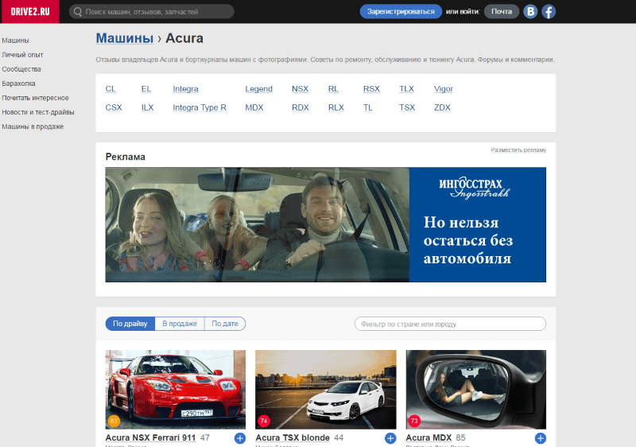Open the RSX model link

tap(371, 89)
